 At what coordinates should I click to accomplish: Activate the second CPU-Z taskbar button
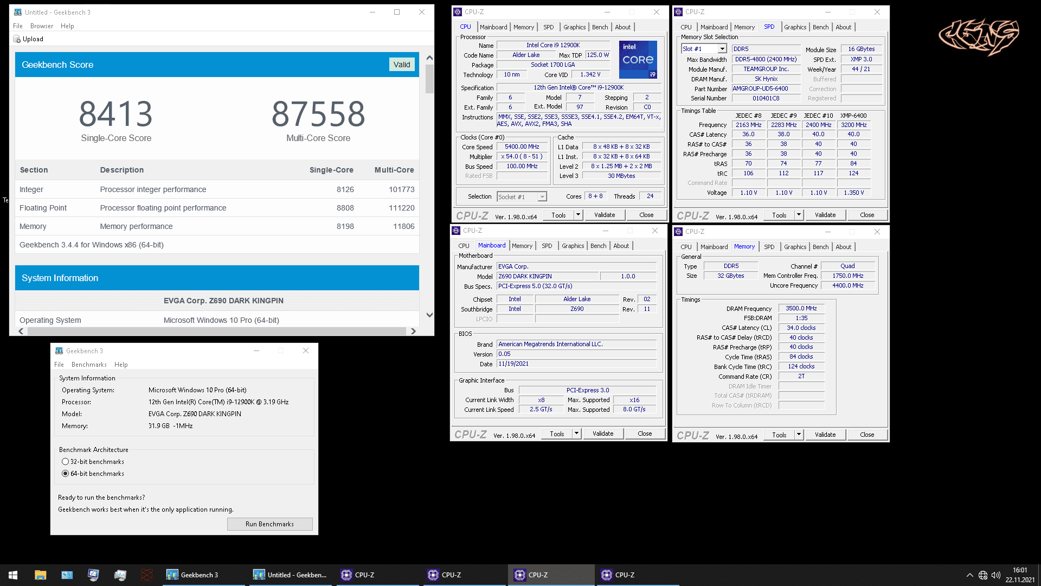(464, 575)
